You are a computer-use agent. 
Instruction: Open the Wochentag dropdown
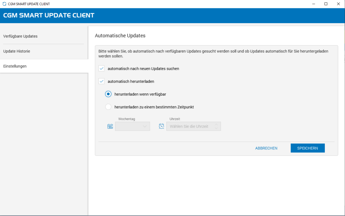[x=133, y=126]
